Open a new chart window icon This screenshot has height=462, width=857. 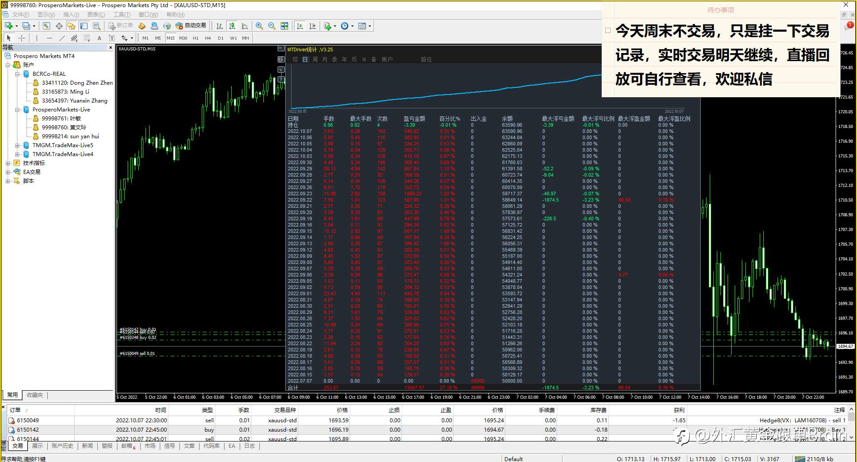pos(8,26)
